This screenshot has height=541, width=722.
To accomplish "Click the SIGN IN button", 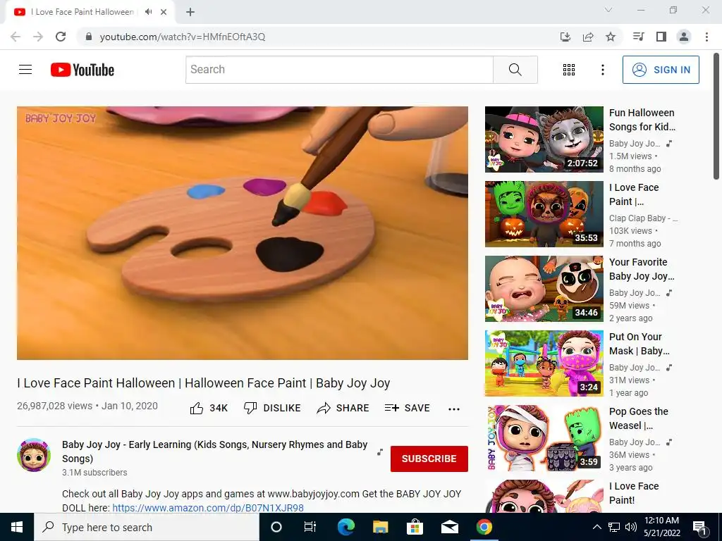I will (x=661, y=70).
